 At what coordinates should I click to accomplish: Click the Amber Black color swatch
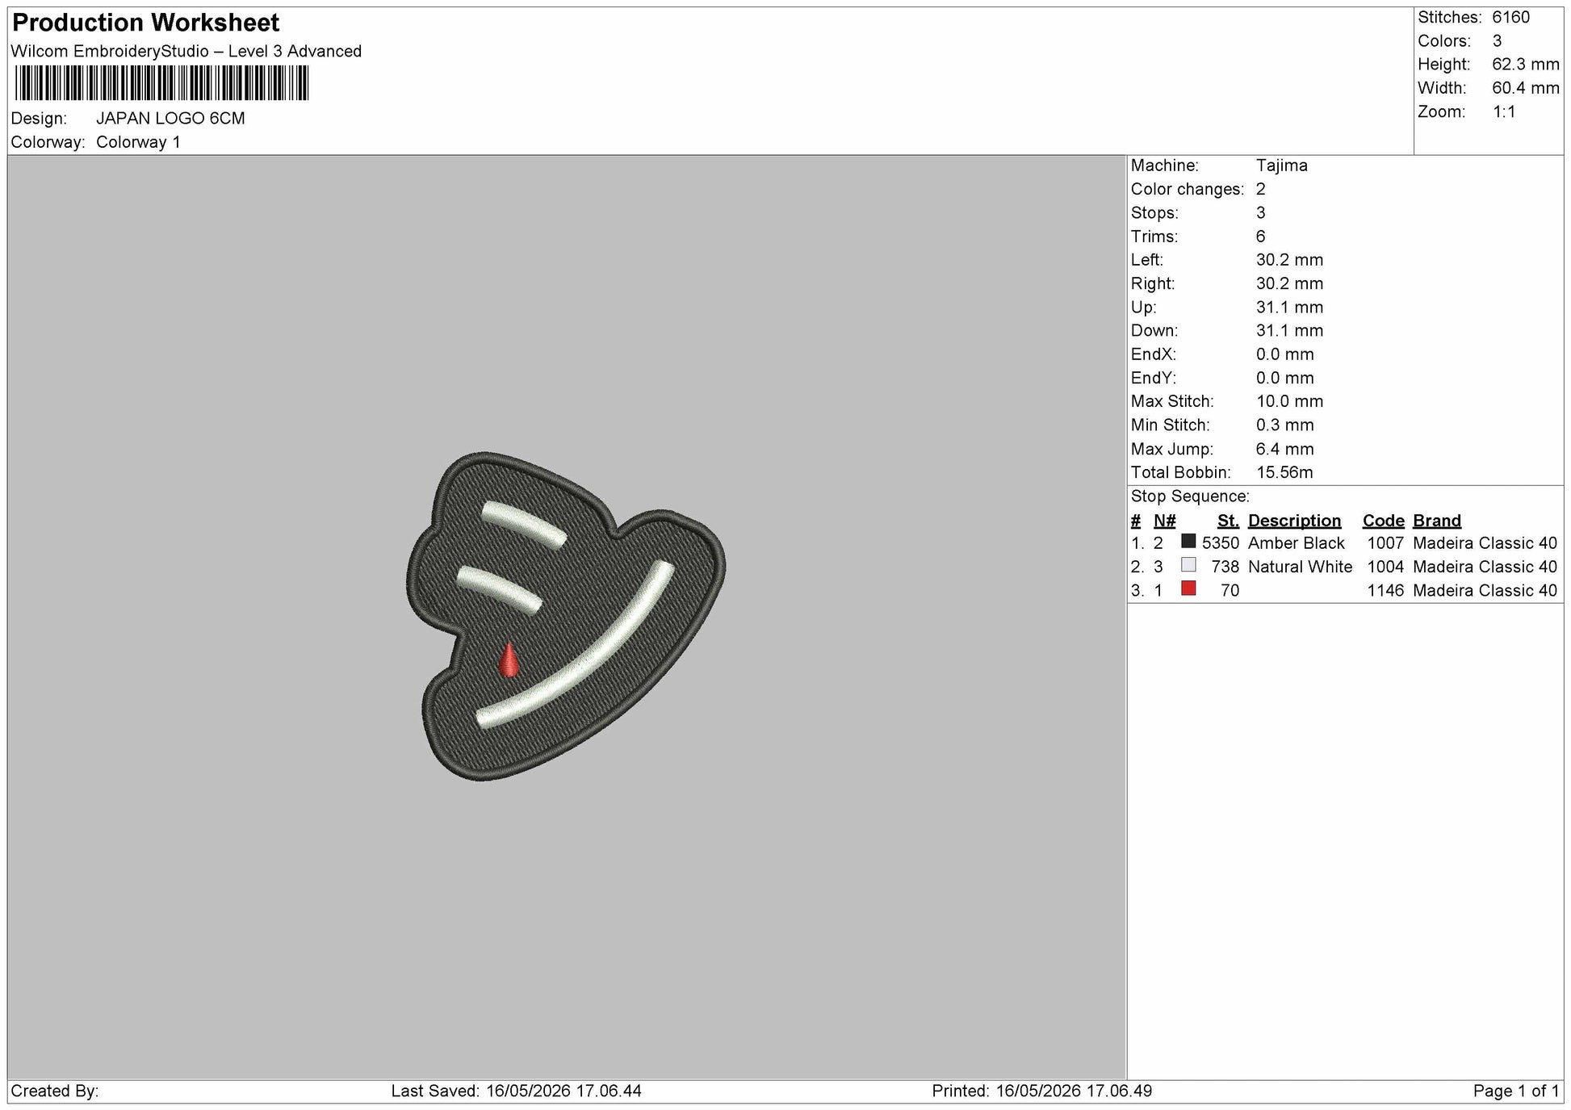click(x=1188, y=541)
